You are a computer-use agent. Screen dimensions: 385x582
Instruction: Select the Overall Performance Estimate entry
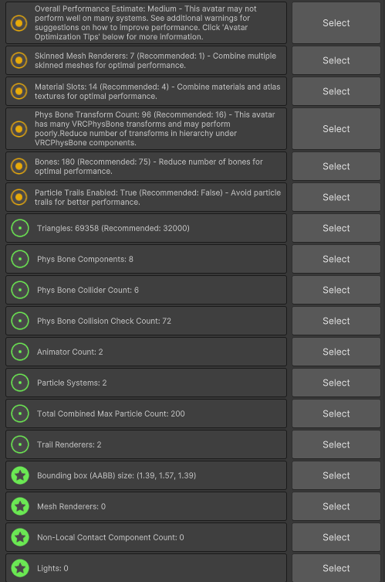coord(336,23)
